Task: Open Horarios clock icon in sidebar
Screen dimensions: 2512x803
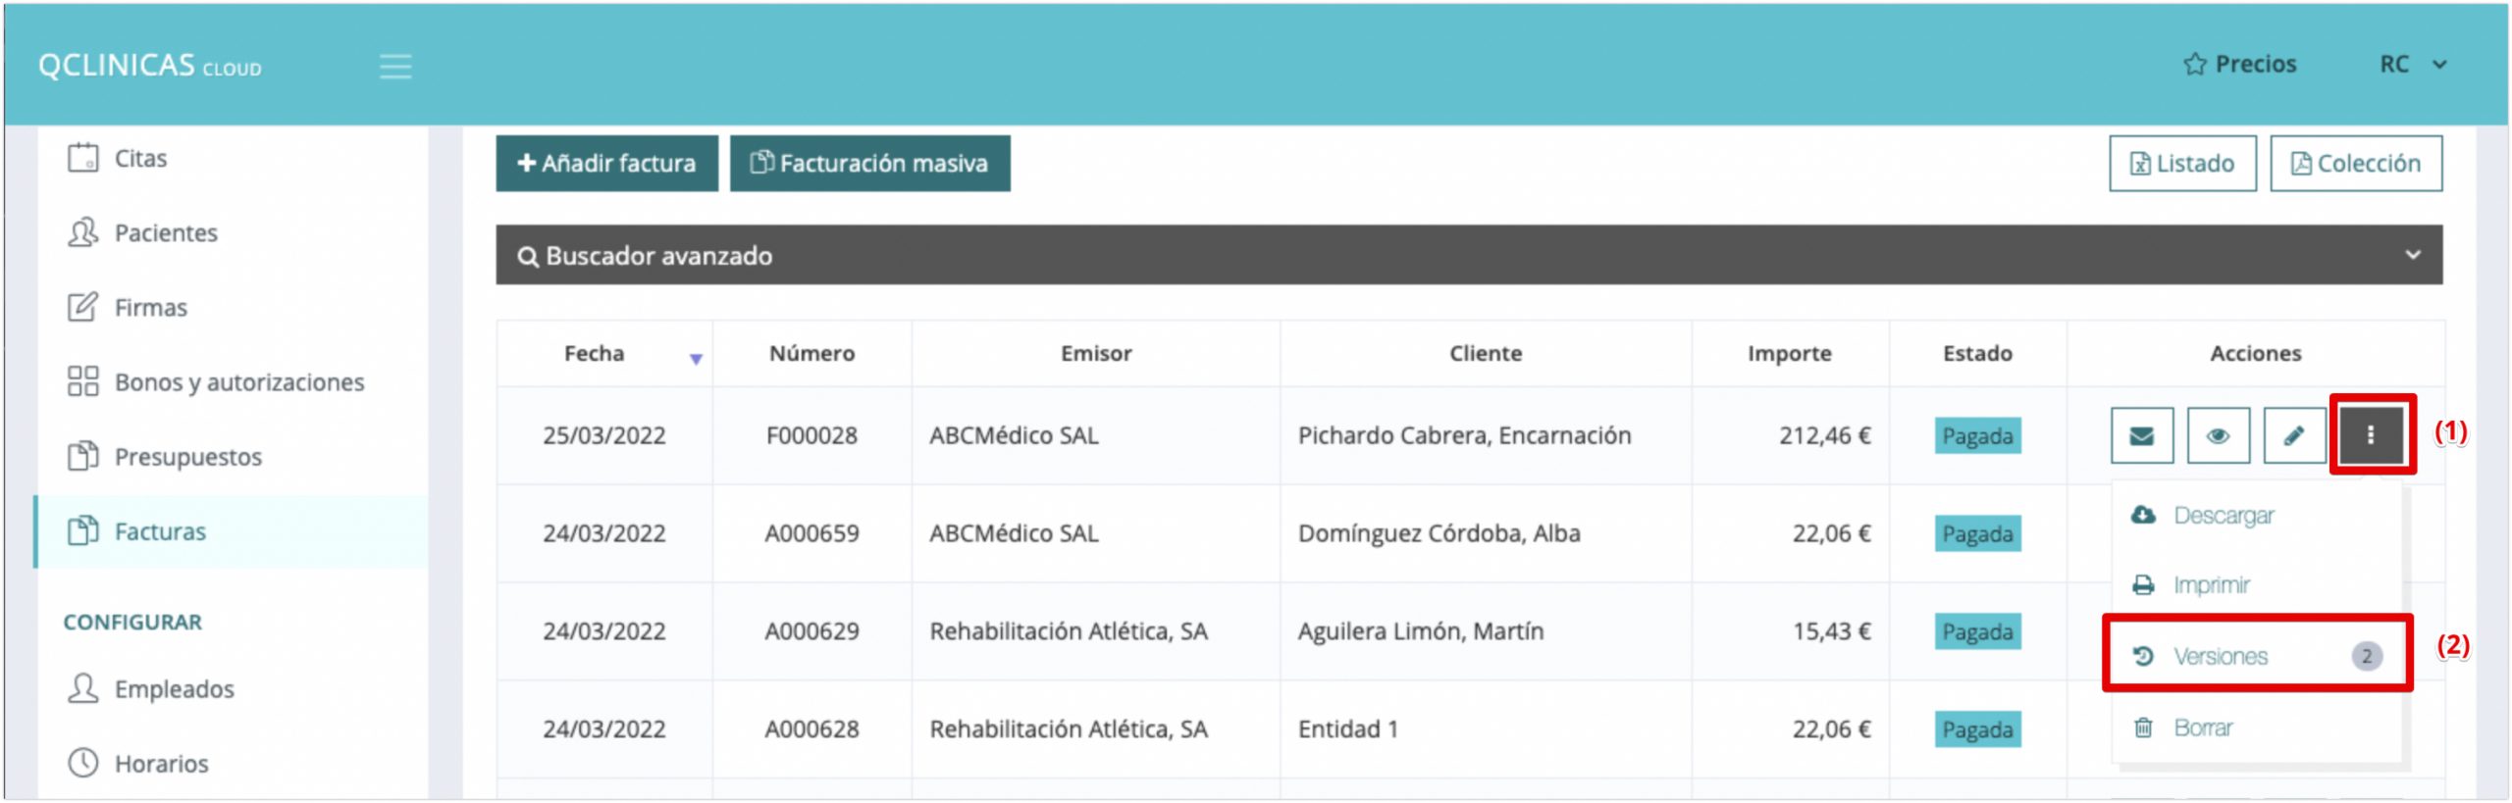Action: [83, 763]
